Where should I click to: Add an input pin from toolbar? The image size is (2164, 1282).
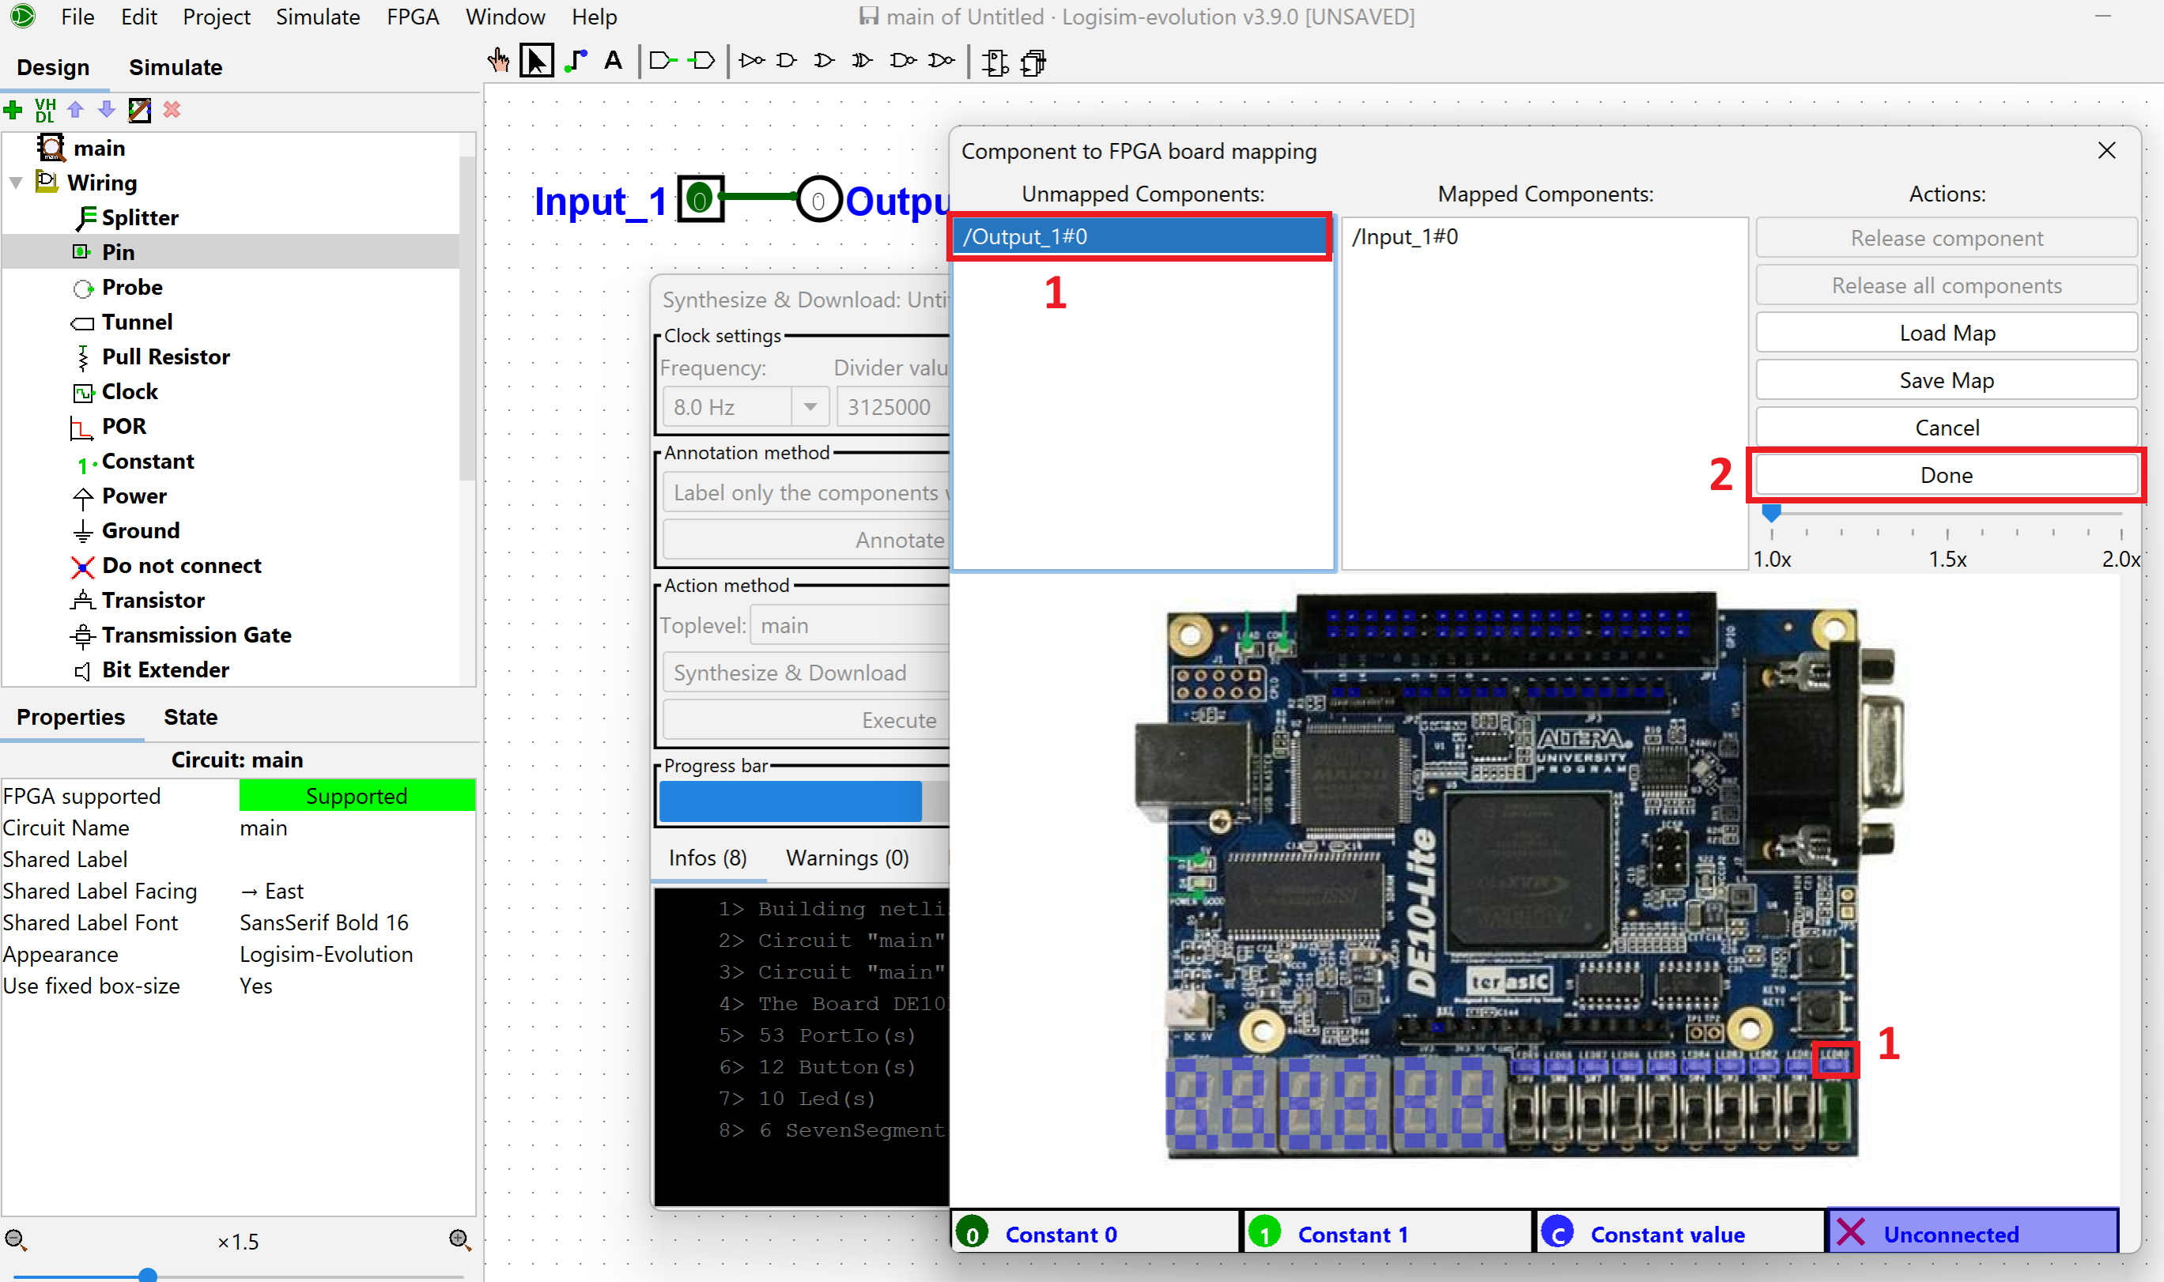pyautogui.click(x=662, y=62)
